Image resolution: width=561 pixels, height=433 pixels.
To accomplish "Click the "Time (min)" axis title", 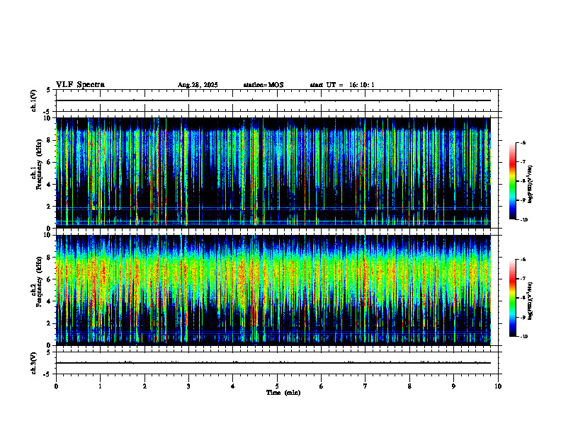I will (x=283, y=393).
